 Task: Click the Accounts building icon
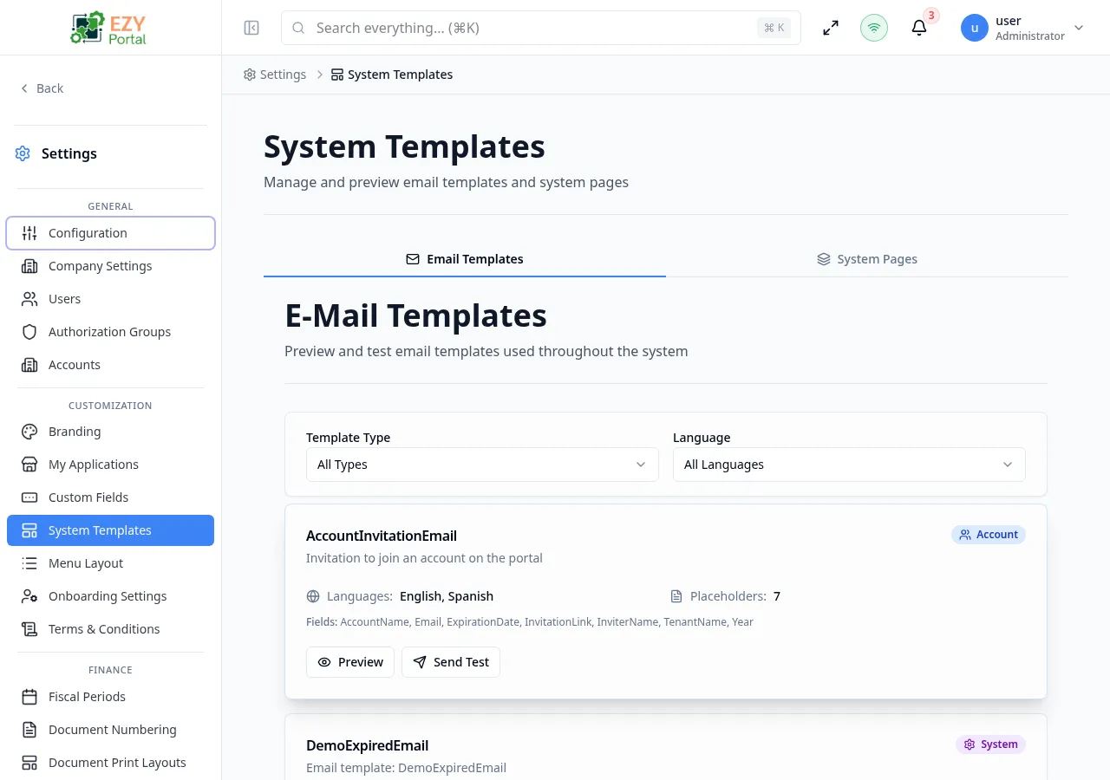click(x=29, y=365)
